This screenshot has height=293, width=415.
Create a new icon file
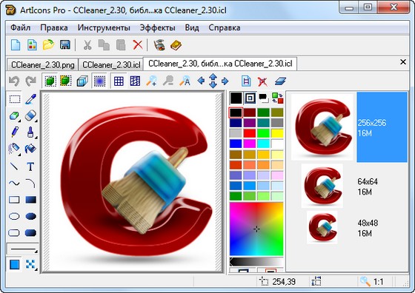(16, 45)
